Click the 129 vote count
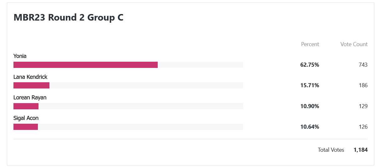This screenshot has height=167, width=378. click(x=363, y=106)
